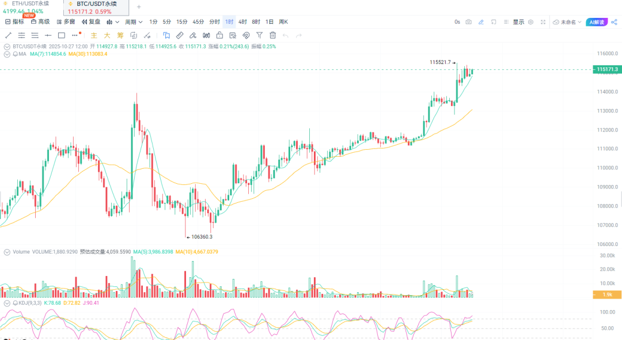Delete drawings with the trash icon
Image resolution: width=622 pixels, height=340 pixels.
(x=272, y=35)
